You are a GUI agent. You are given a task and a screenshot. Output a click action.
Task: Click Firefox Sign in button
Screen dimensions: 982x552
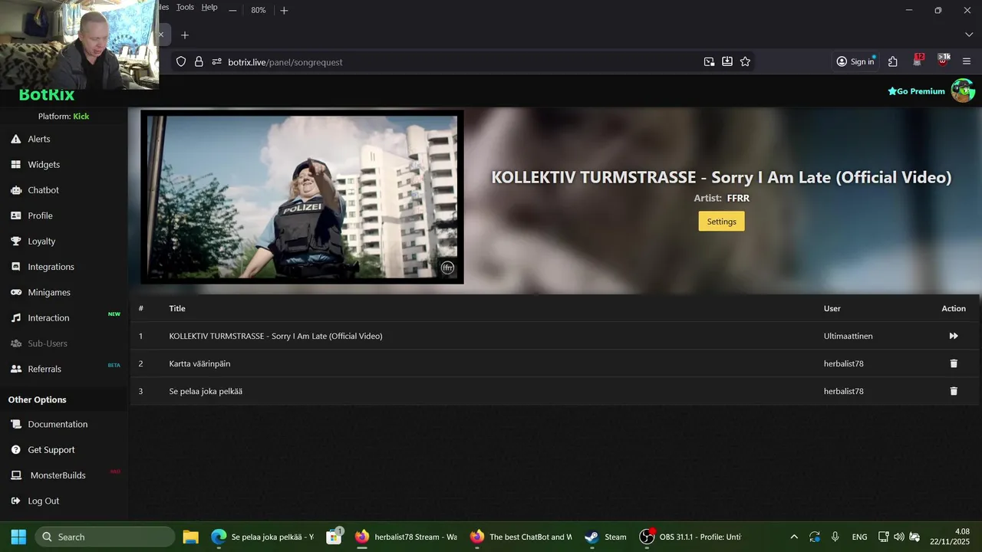(x=855, y=62)
